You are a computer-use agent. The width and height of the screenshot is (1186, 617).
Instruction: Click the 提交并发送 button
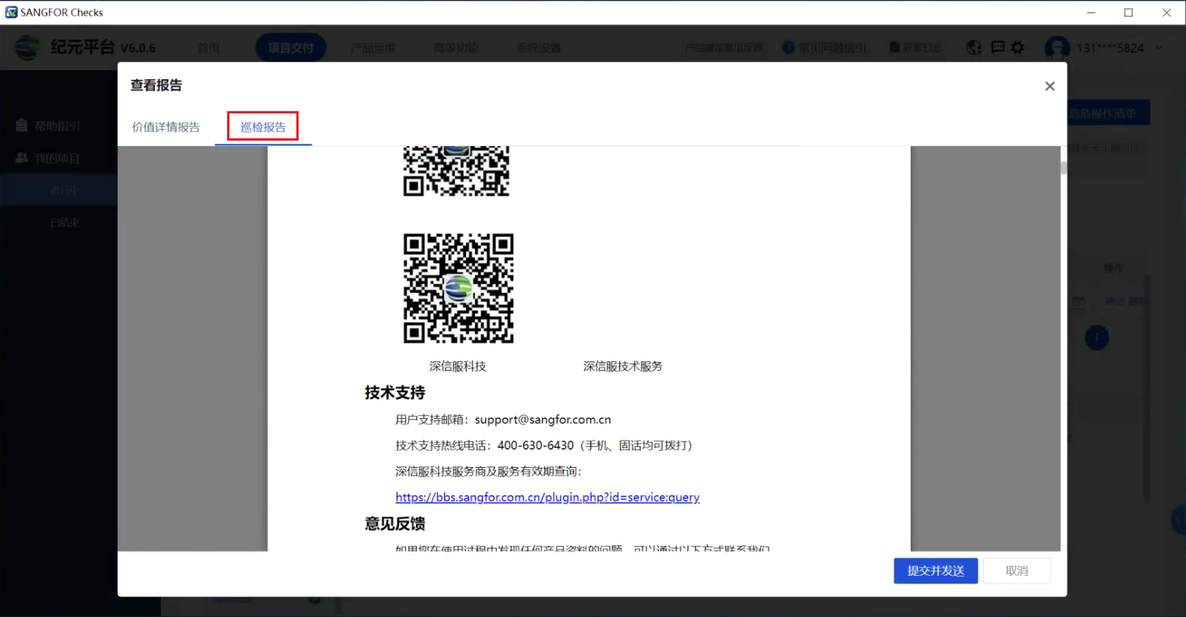tap(936, 570)
